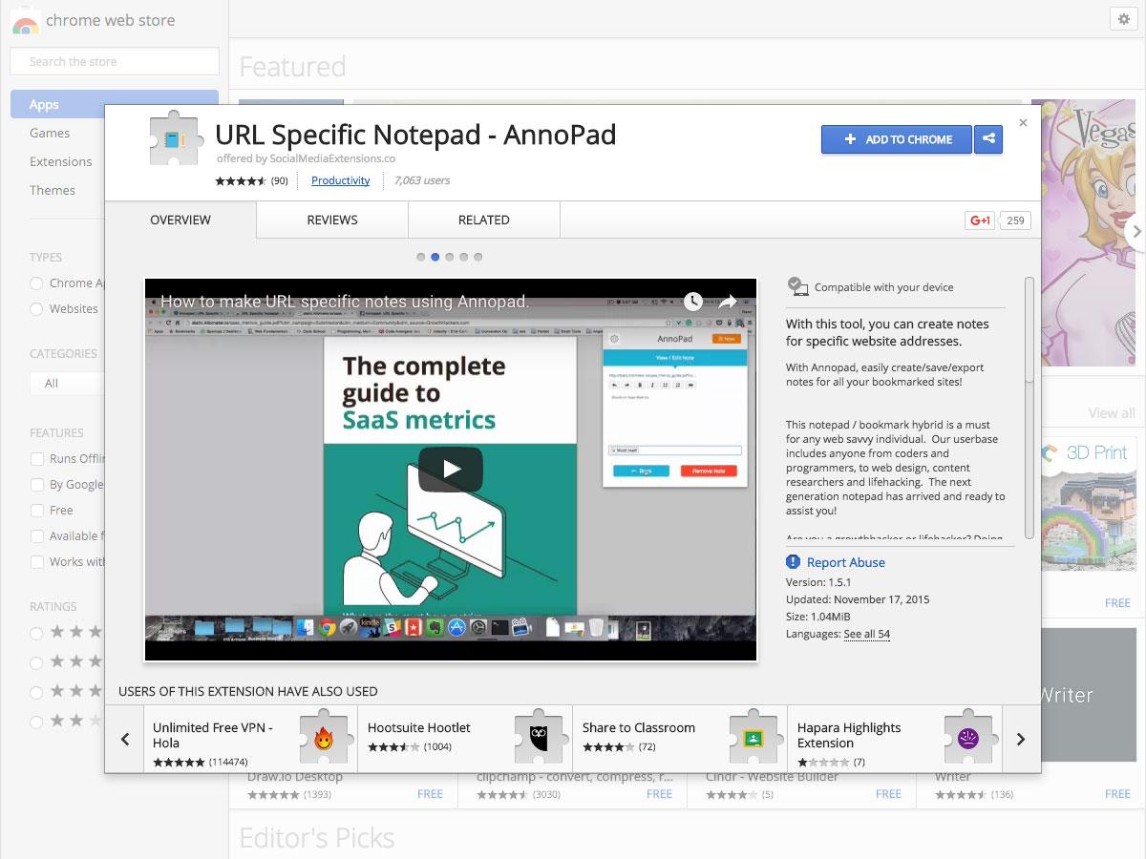Open the Hola VPN flame icon
1146x859 pixels.
(324, 738)
